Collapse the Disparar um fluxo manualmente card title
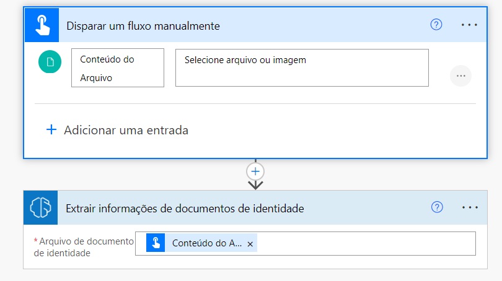 click(x=143, y=25)
